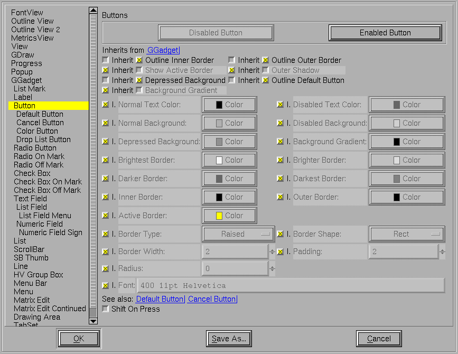Uncheck the Outline Default Button checkbox
The width and height of the screenshot is (458, 354).
[x=266, y=80]
